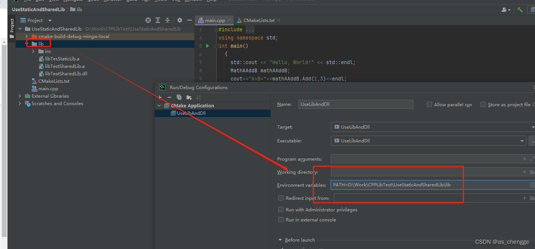Copy configuration using duplicate icon
Viewport: 535px width, 249px height.
[x=179, y=97]
